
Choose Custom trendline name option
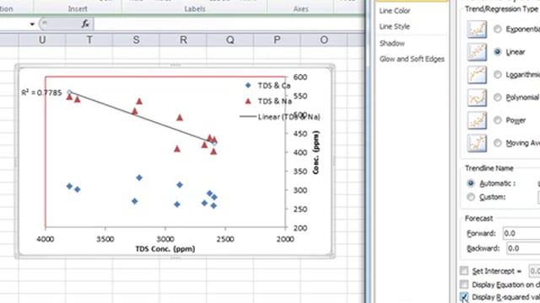[x=471, y=197]
